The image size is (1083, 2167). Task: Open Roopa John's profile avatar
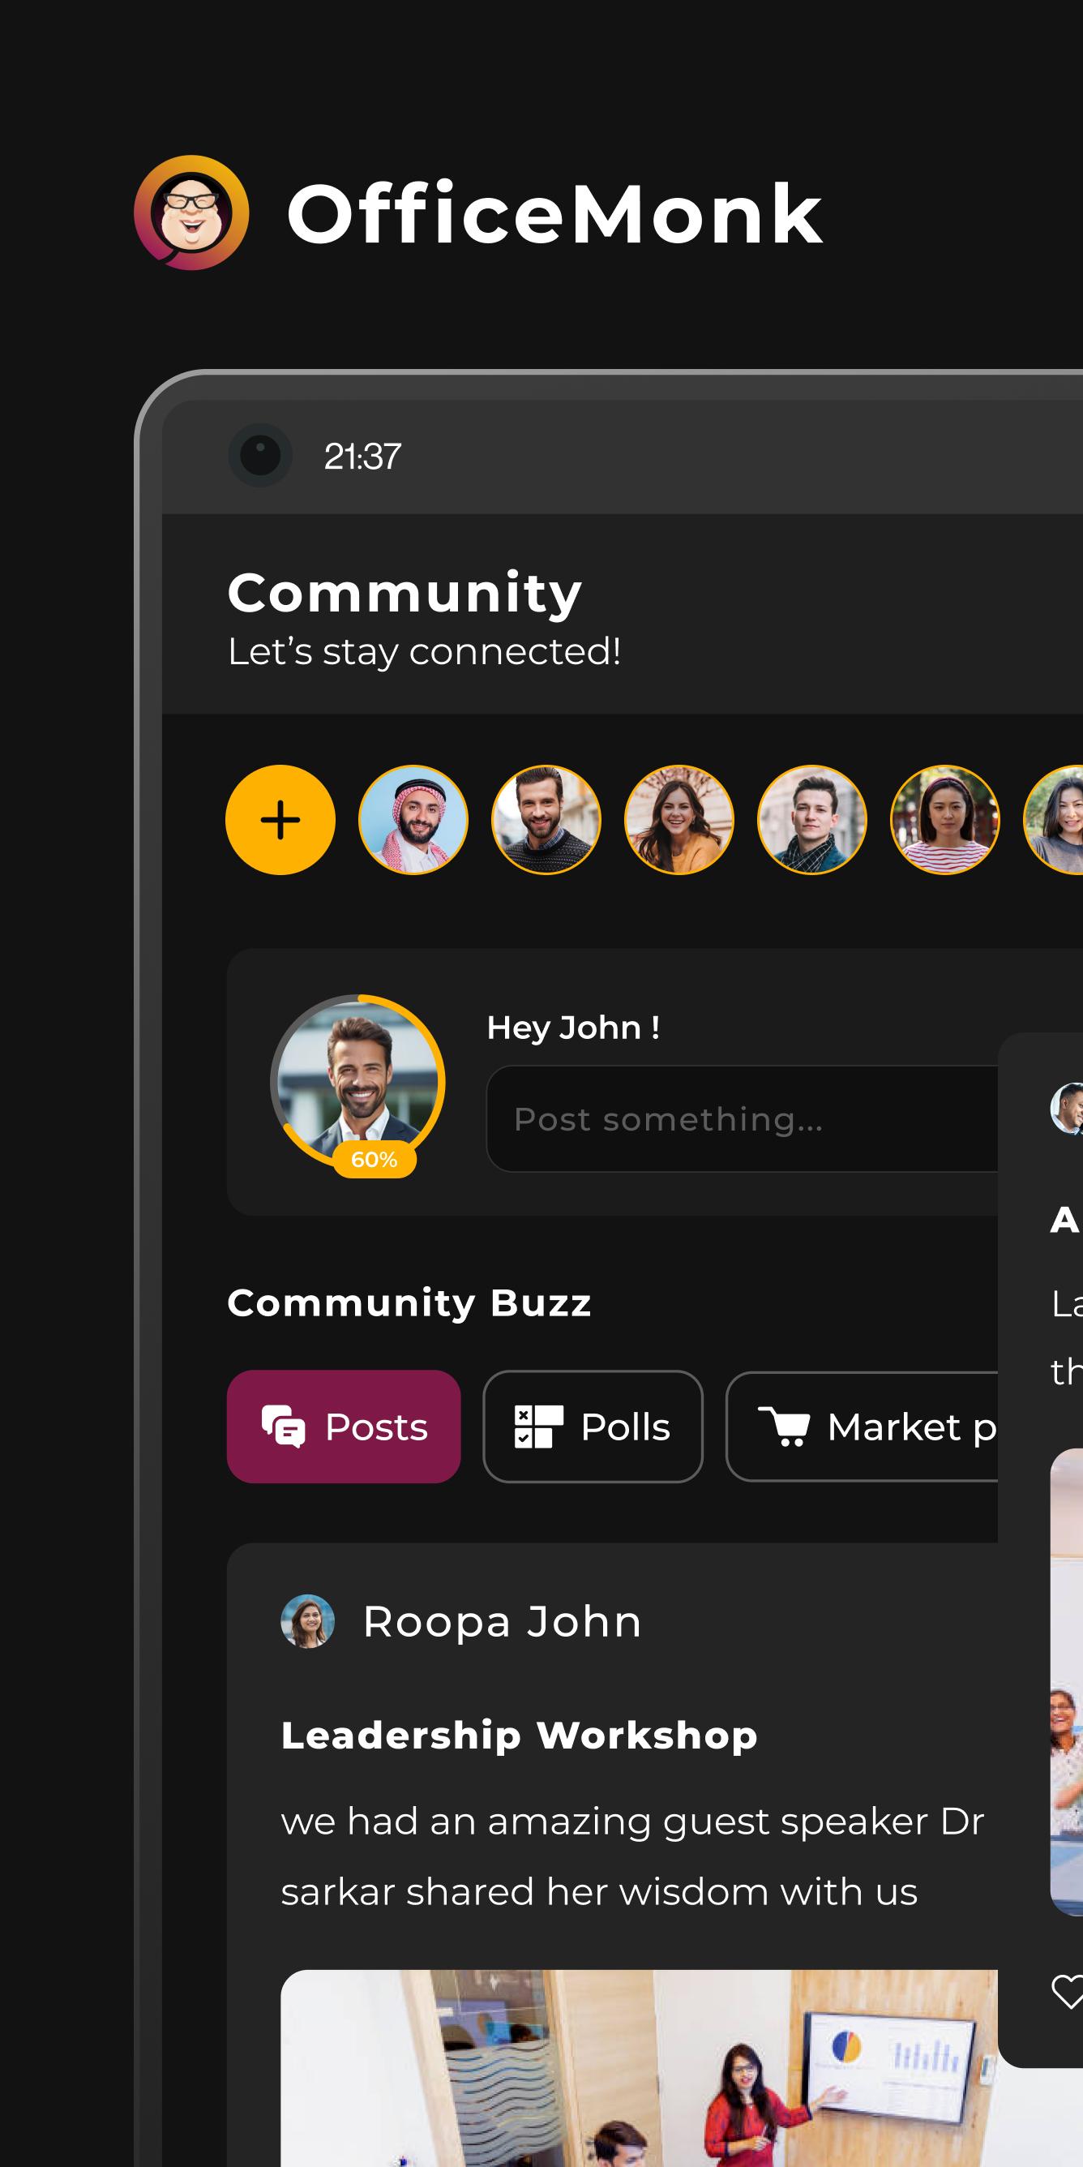[307, 1621]
